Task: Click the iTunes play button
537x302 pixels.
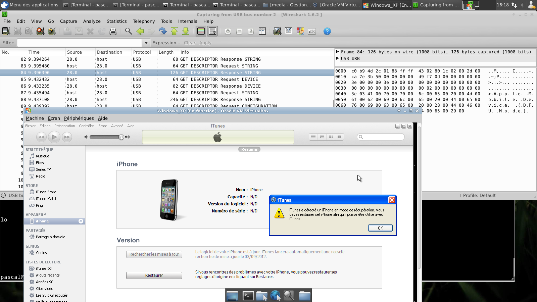Action: pyautogui.click(x=54, y=137)
